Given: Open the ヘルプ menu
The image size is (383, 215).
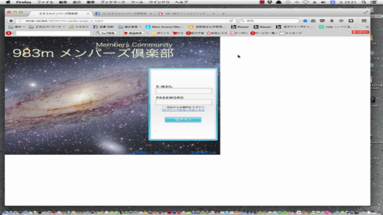Looking at the screenshot, I should pyautogui.click(x=181, y=2).
